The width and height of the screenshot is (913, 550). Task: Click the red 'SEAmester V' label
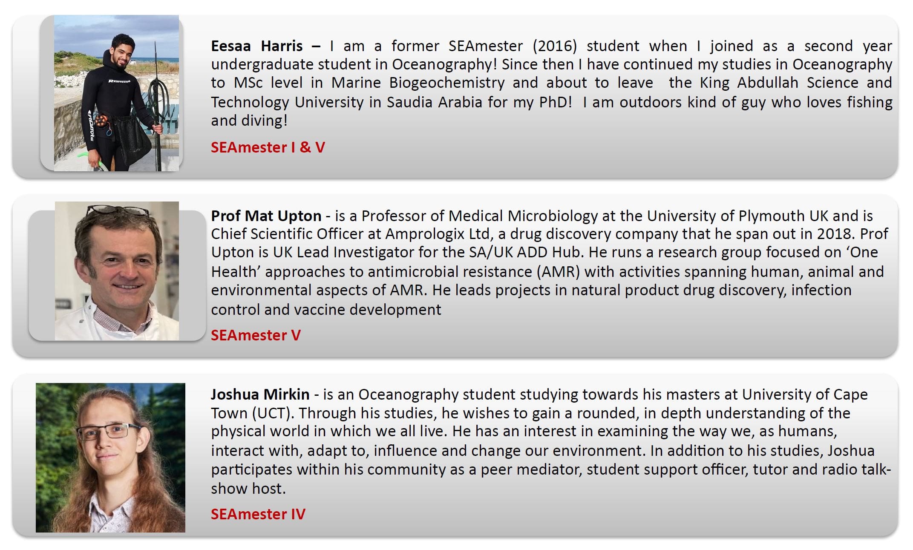pyautogui.click(x=256, y=335)
